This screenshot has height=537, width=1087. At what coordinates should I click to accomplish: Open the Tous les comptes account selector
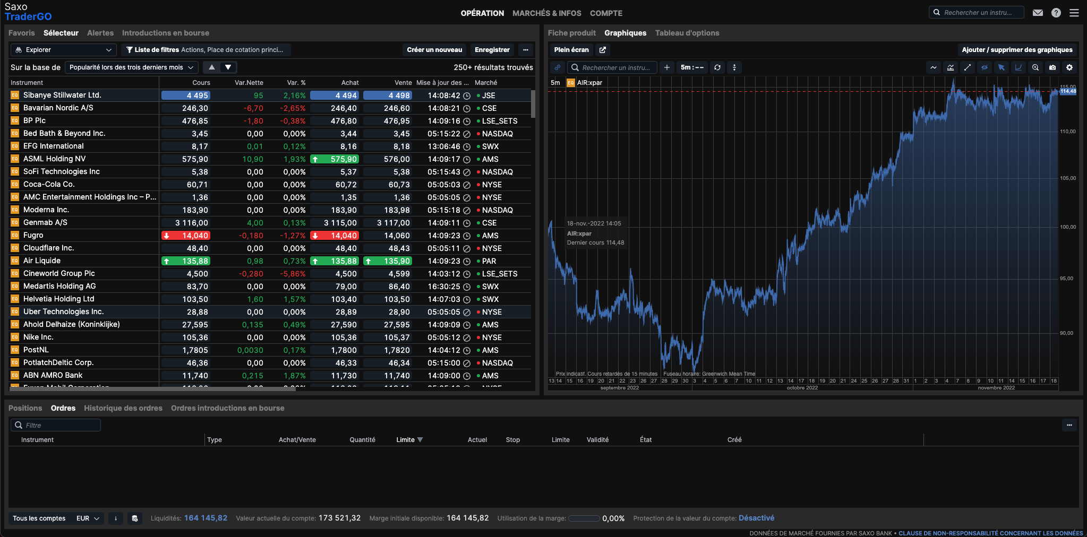[x=39, y=518]
